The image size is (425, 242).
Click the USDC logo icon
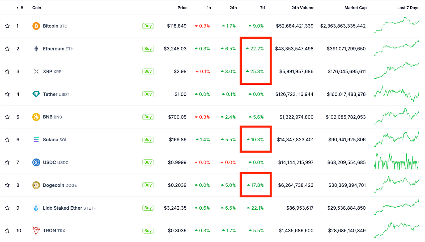[x=36, y=162]
